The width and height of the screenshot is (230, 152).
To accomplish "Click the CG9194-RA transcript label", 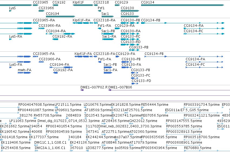I will (x=56, y=31).
